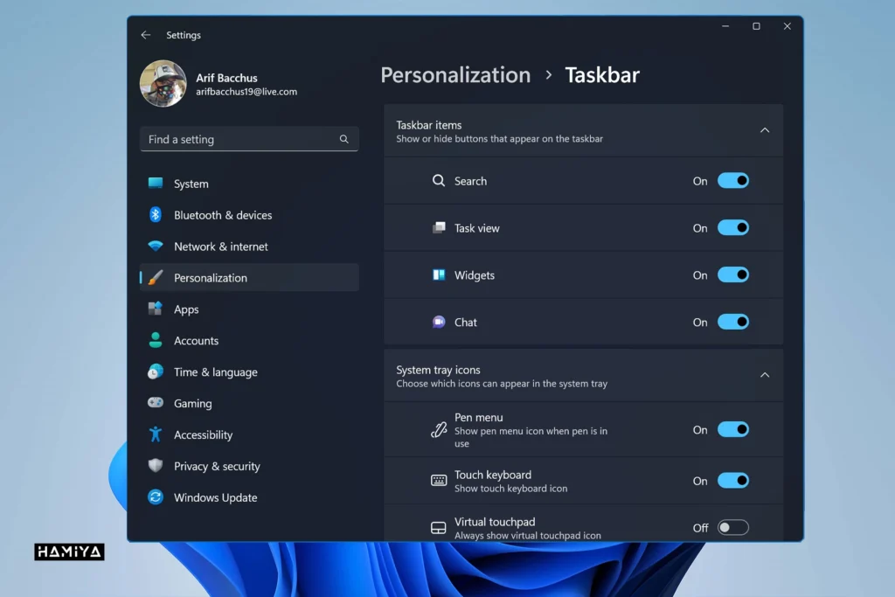Click the arifbacchus19@live.com email text
This screenshot has width=895, height=597.
tap(246, 91)
